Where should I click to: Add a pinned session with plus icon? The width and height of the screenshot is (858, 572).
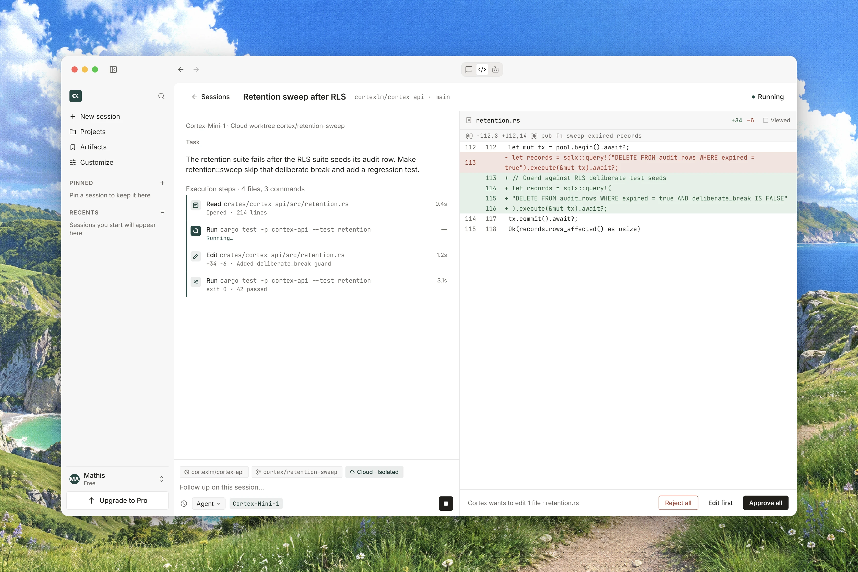(x=162, y=183)
